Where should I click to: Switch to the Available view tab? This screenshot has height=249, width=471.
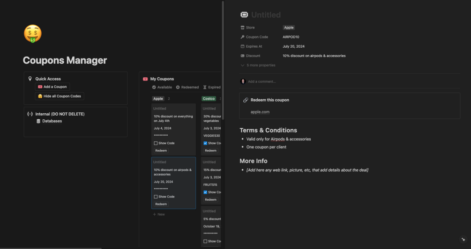[x=162, y=87]
